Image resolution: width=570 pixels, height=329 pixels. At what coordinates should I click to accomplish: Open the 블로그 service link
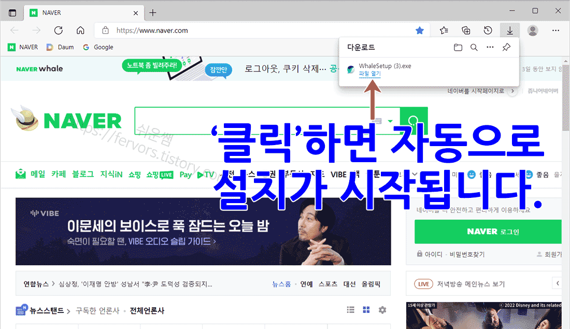(83, 175)
